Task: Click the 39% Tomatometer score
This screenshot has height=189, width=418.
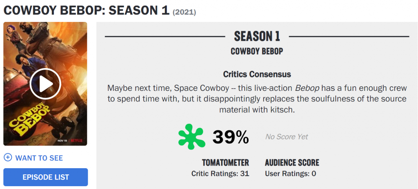Action: coord(231,137)
